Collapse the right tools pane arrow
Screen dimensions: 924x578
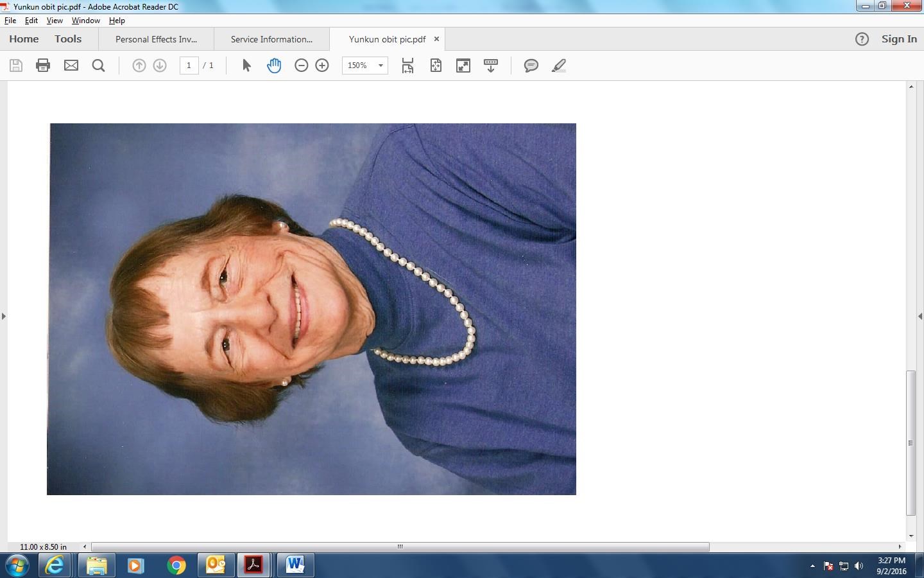(x=920, y=316)
